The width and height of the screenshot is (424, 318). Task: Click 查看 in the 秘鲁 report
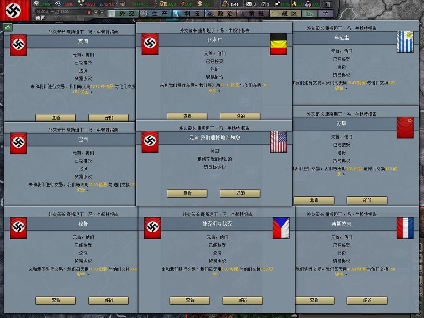point(56,301)
